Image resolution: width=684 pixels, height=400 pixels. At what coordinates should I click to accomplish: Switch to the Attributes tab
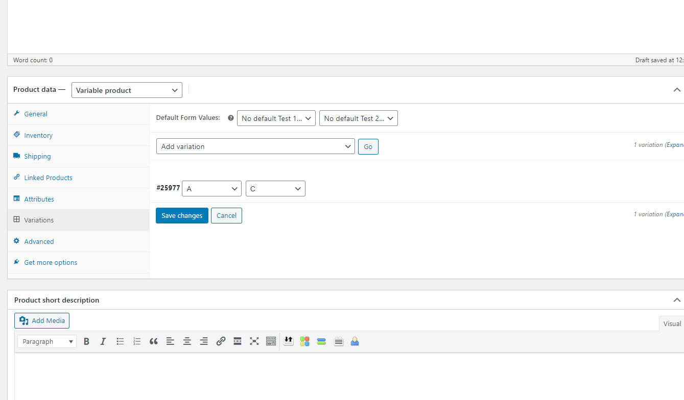[39, 199]
